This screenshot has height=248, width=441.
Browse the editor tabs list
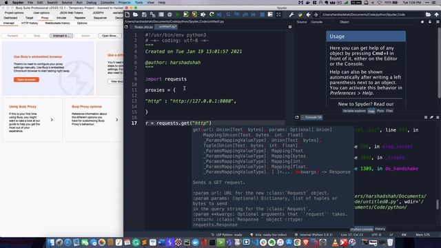coord(126,27)
